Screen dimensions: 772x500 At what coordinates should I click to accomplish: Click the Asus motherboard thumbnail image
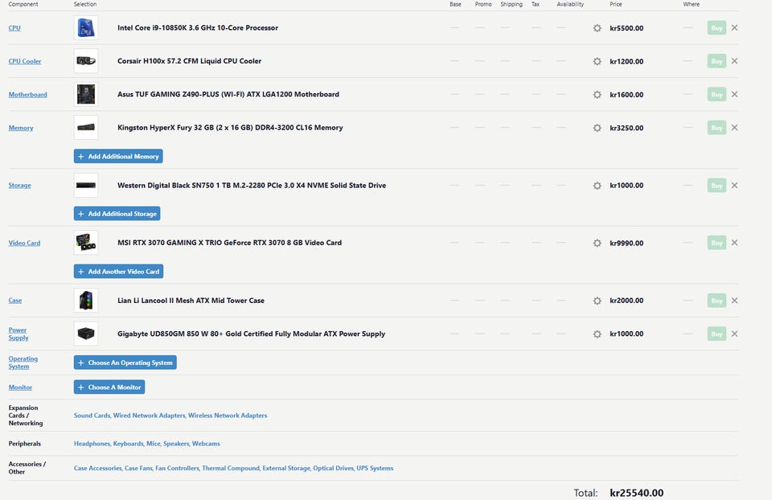[86, 94]
